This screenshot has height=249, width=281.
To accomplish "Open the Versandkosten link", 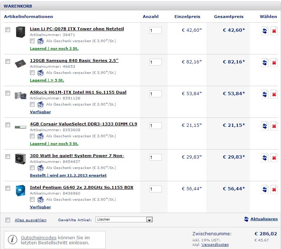I will 215,245.
